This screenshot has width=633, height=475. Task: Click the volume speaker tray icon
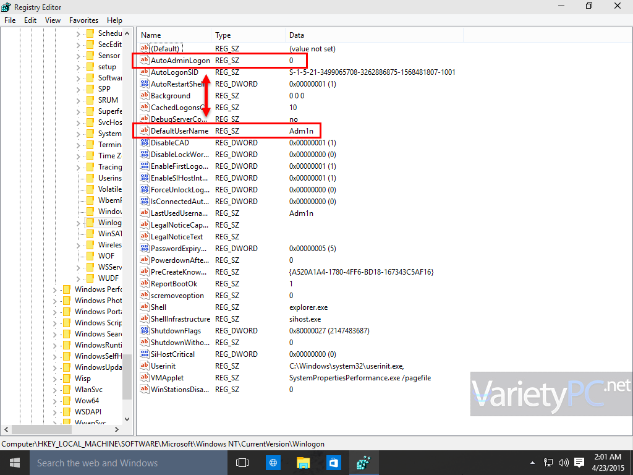563,463
